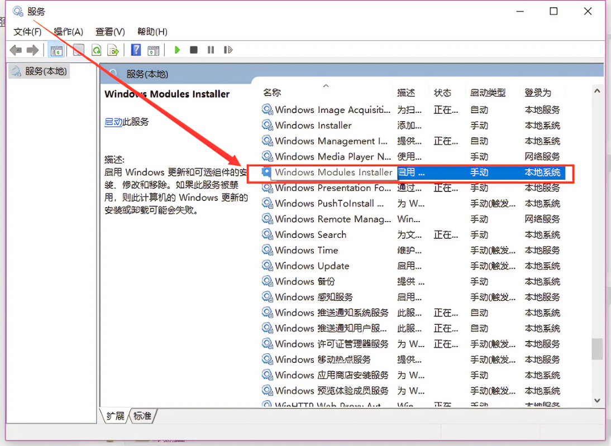Click the scrollbar down arrow in services list
Viewport: 611px width, 446px height.
pyautogui.click(x=597, y=400)
